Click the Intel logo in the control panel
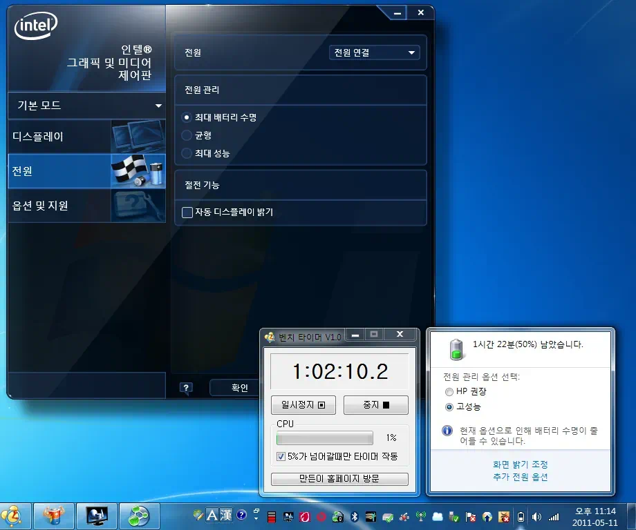Viewport: 636px width, 530px height. tap(35, 25)
